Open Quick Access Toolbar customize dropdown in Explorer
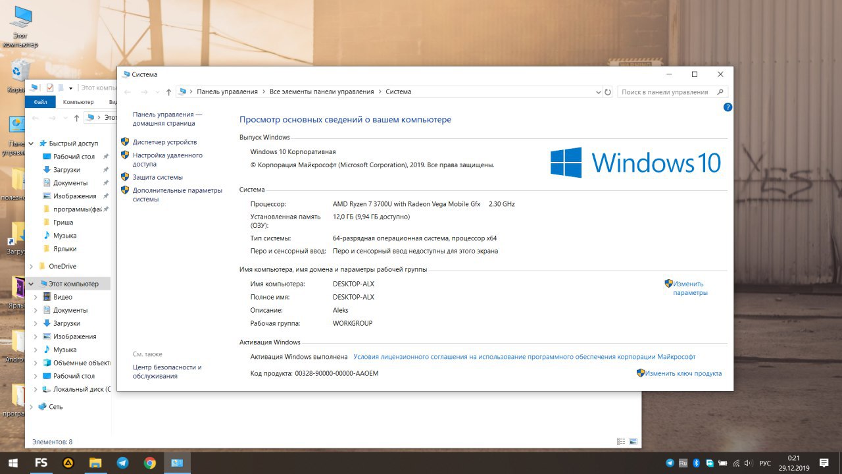 [x=70, y=88]
